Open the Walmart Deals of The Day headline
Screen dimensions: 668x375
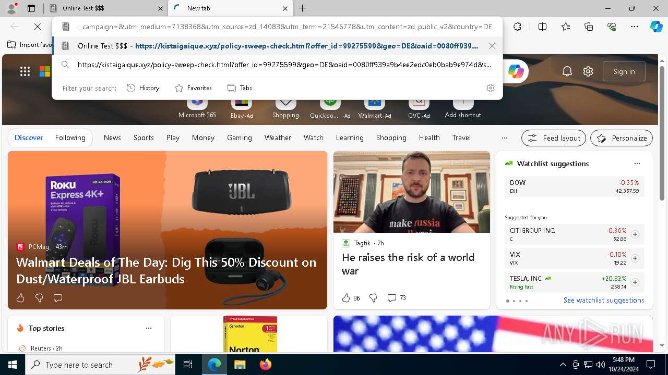166,271
